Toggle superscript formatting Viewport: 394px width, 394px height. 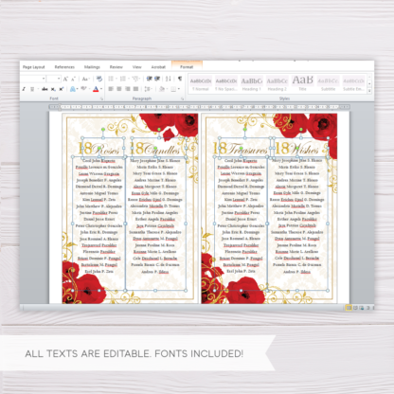(x=62, y=89)
